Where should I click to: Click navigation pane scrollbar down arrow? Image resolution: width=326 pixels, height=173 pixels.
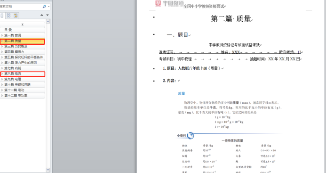[48, 170]
